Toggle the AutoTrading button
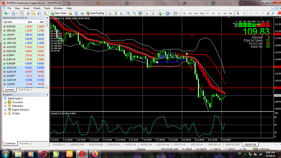Screen dimensions: 281x158 [95, 13]
